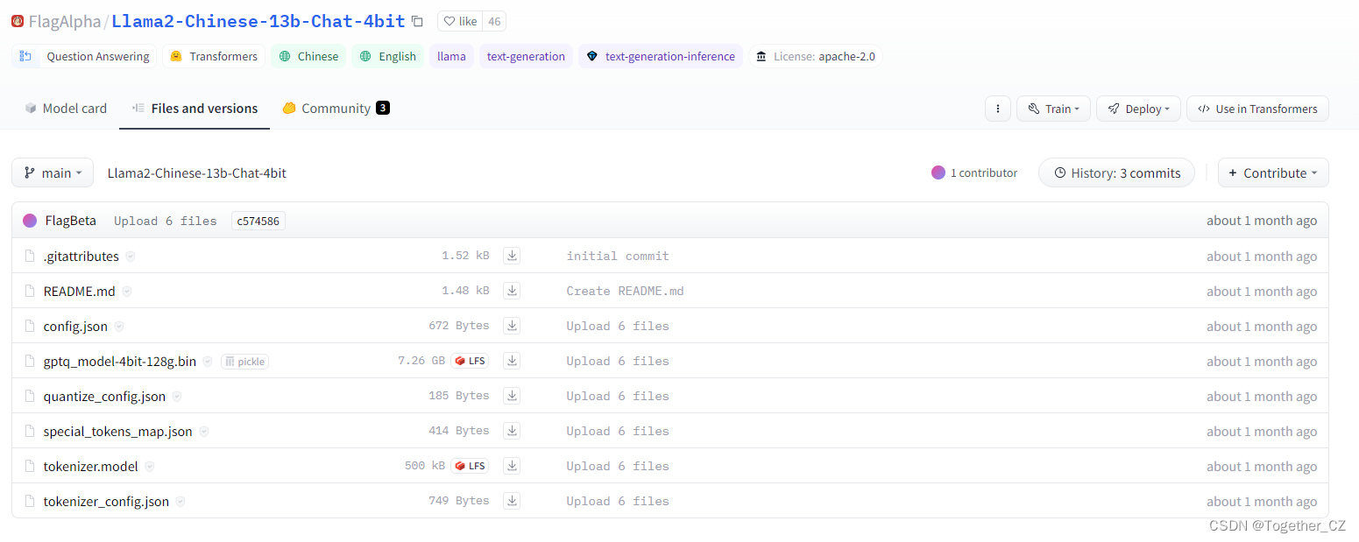
Task: Click the llama tag
Action: [x=451, y=56]
